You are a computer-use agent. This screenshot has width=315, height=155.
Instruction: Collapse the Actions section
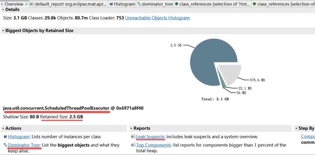tap(3, 128)
